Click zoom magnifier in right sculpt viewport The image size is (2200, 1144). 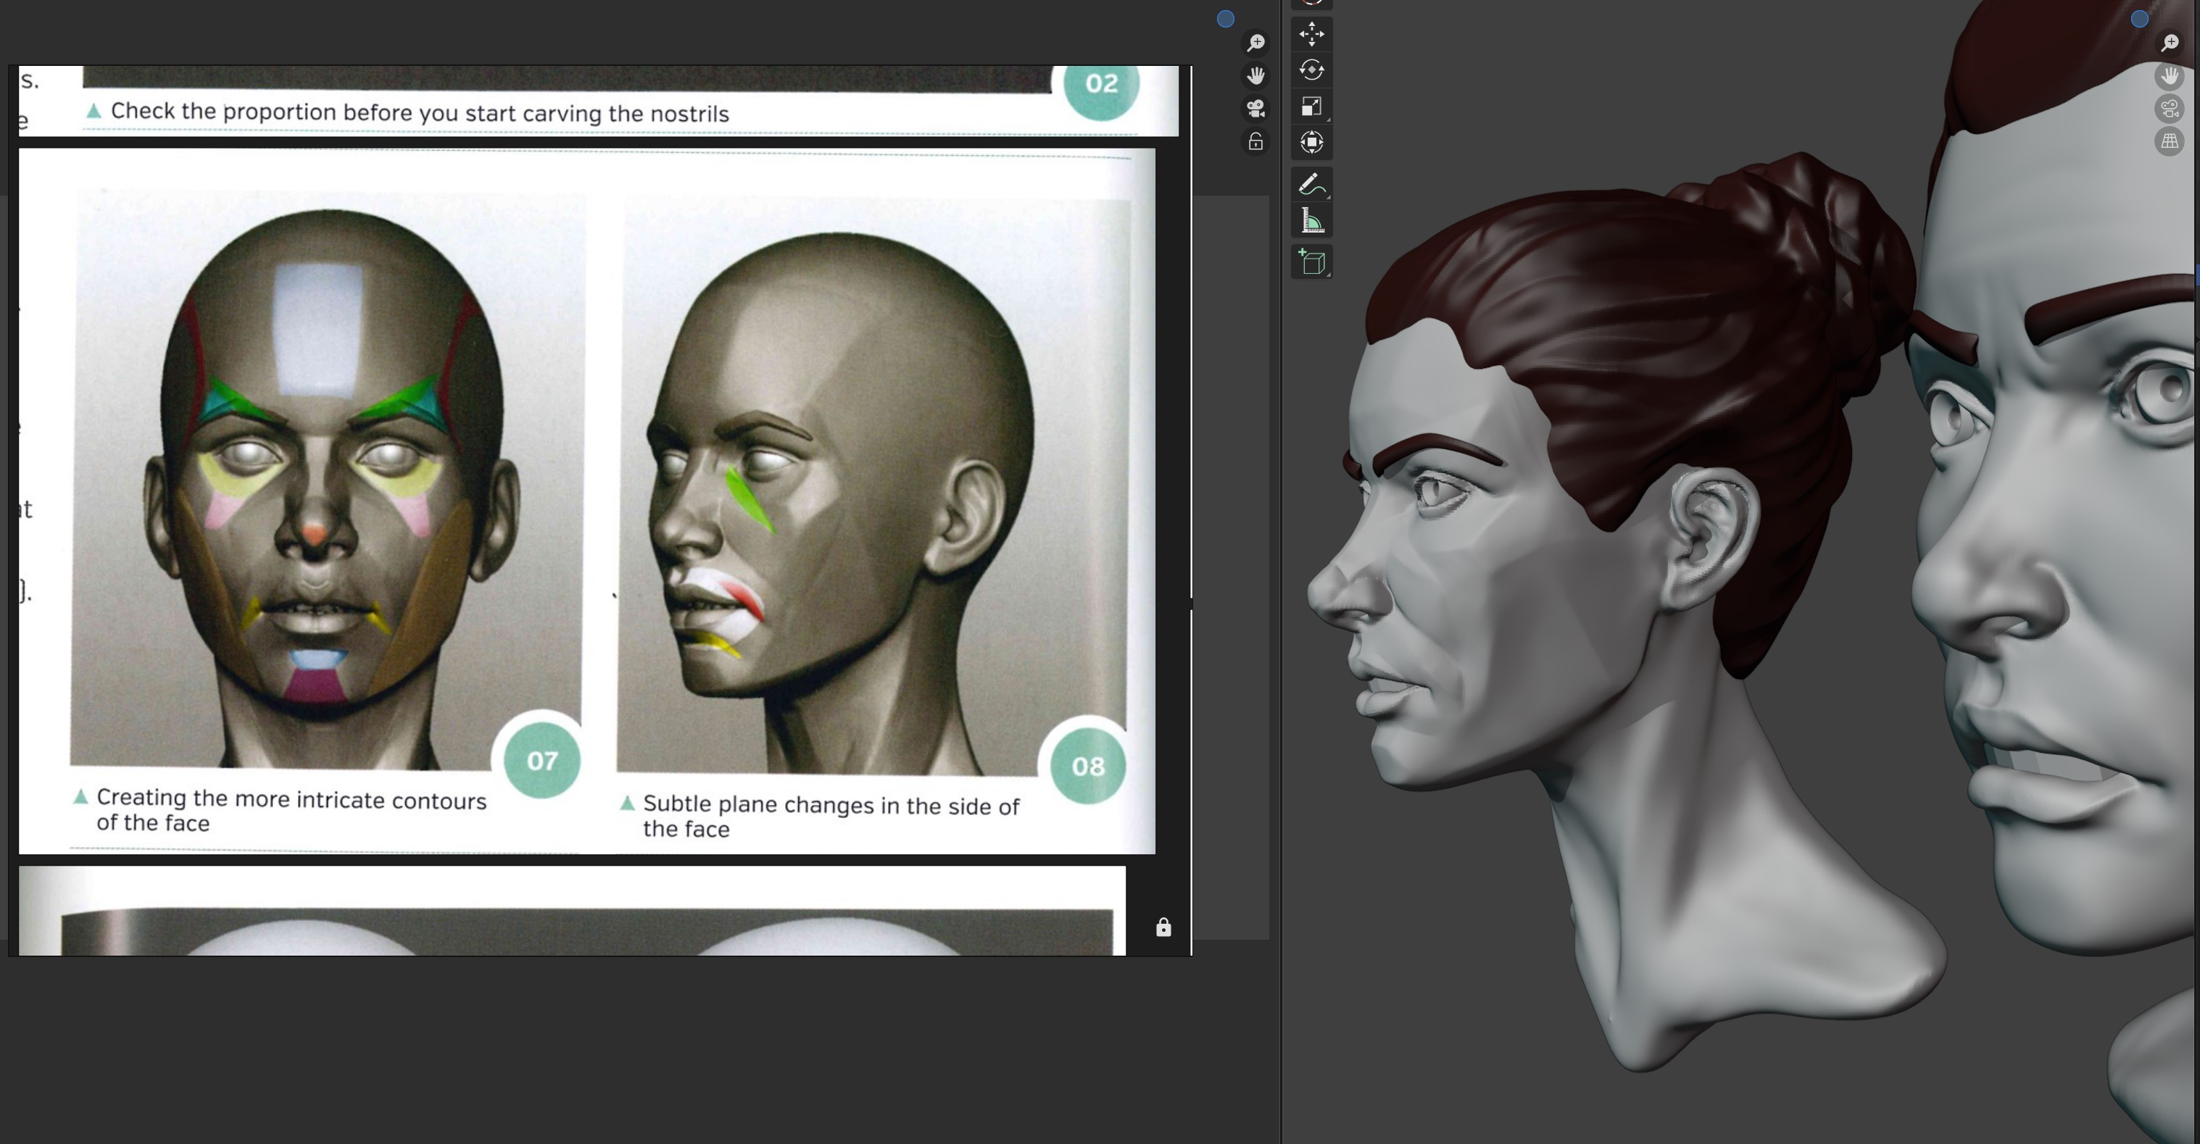tap(2170, 43)
